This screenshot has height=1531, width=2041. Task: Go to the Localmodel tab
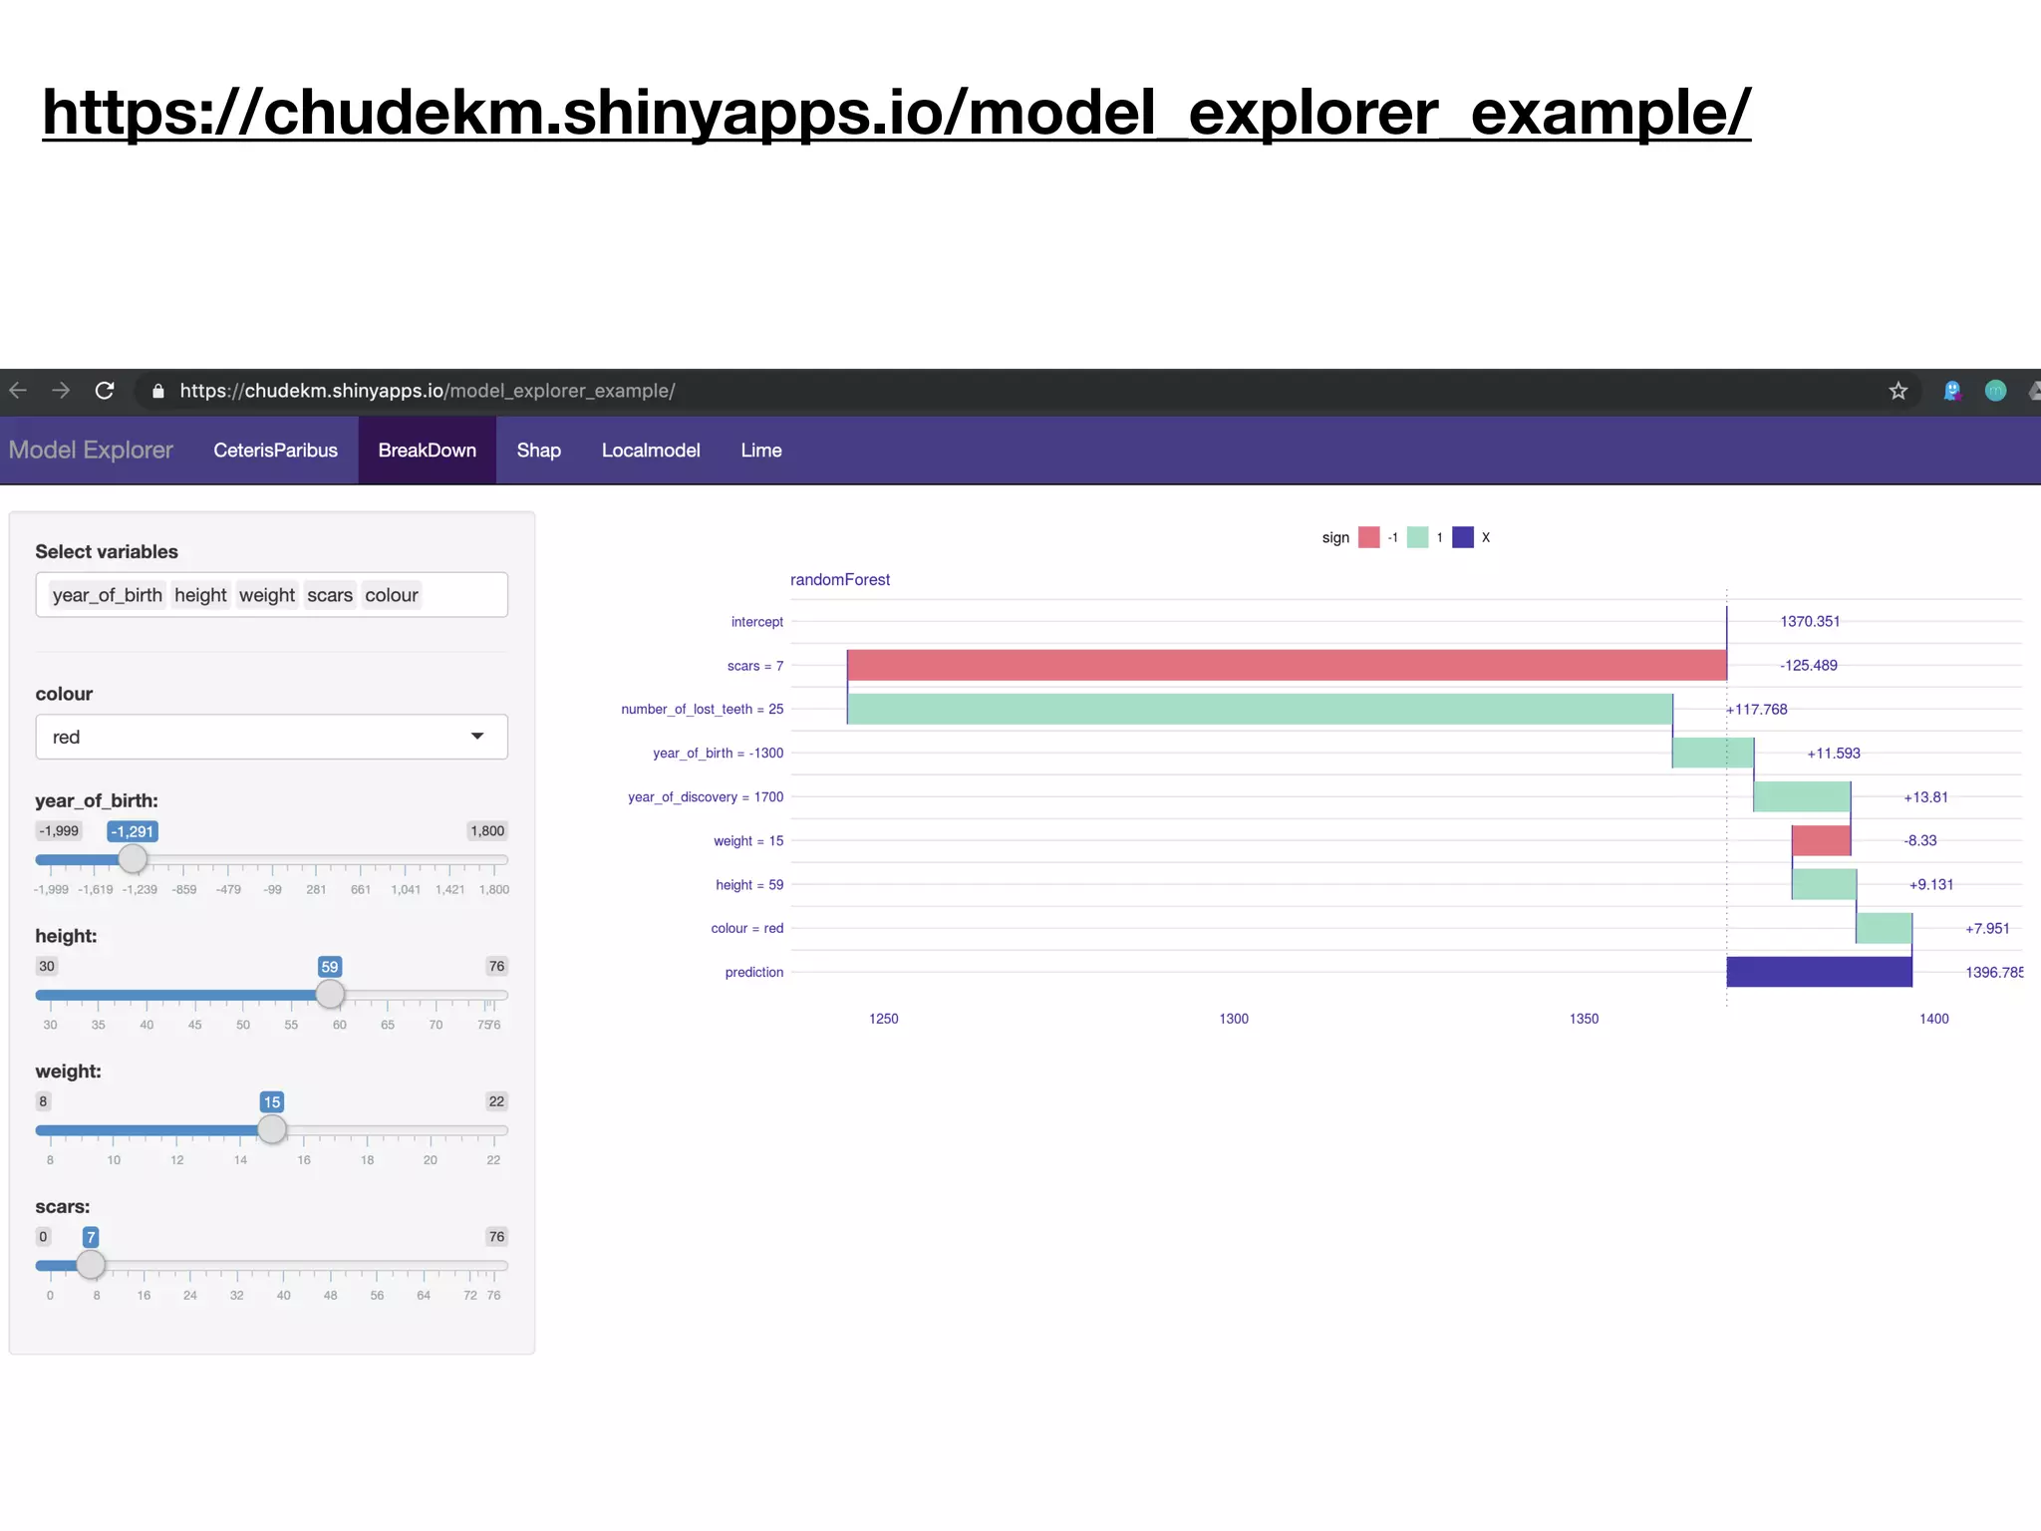pyautogui.click(x=651, y=451)
